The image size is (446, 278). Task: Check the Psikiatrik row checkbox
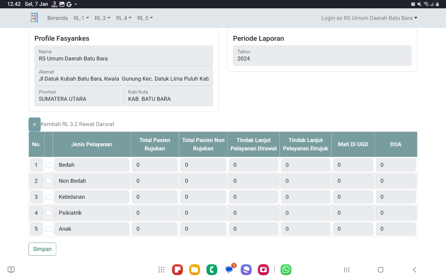(48, 213)
